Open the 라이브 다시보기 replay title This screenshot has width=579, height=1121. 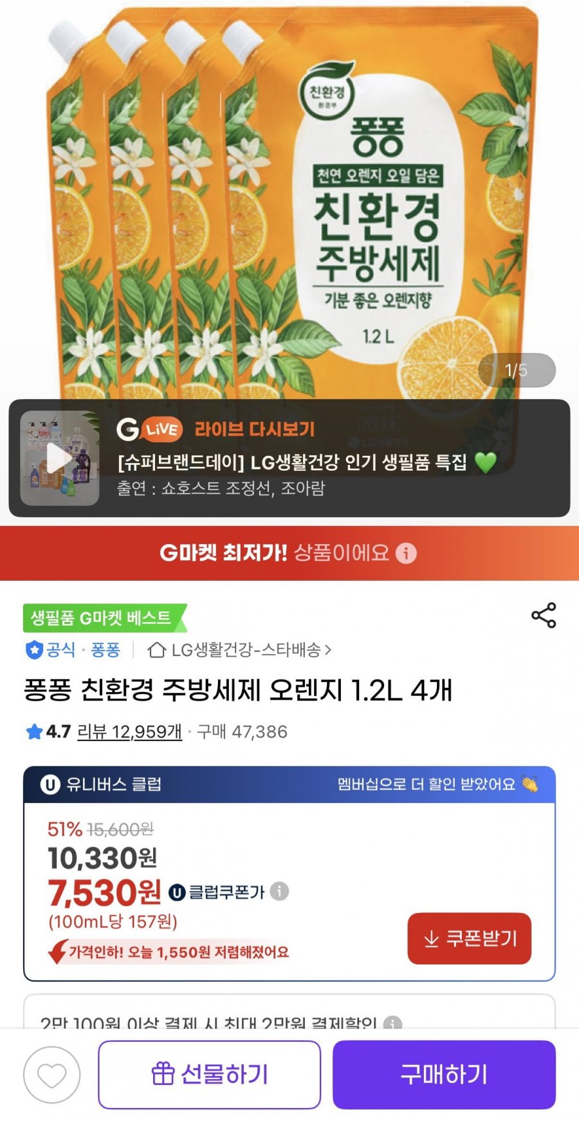tap(255, 429)
